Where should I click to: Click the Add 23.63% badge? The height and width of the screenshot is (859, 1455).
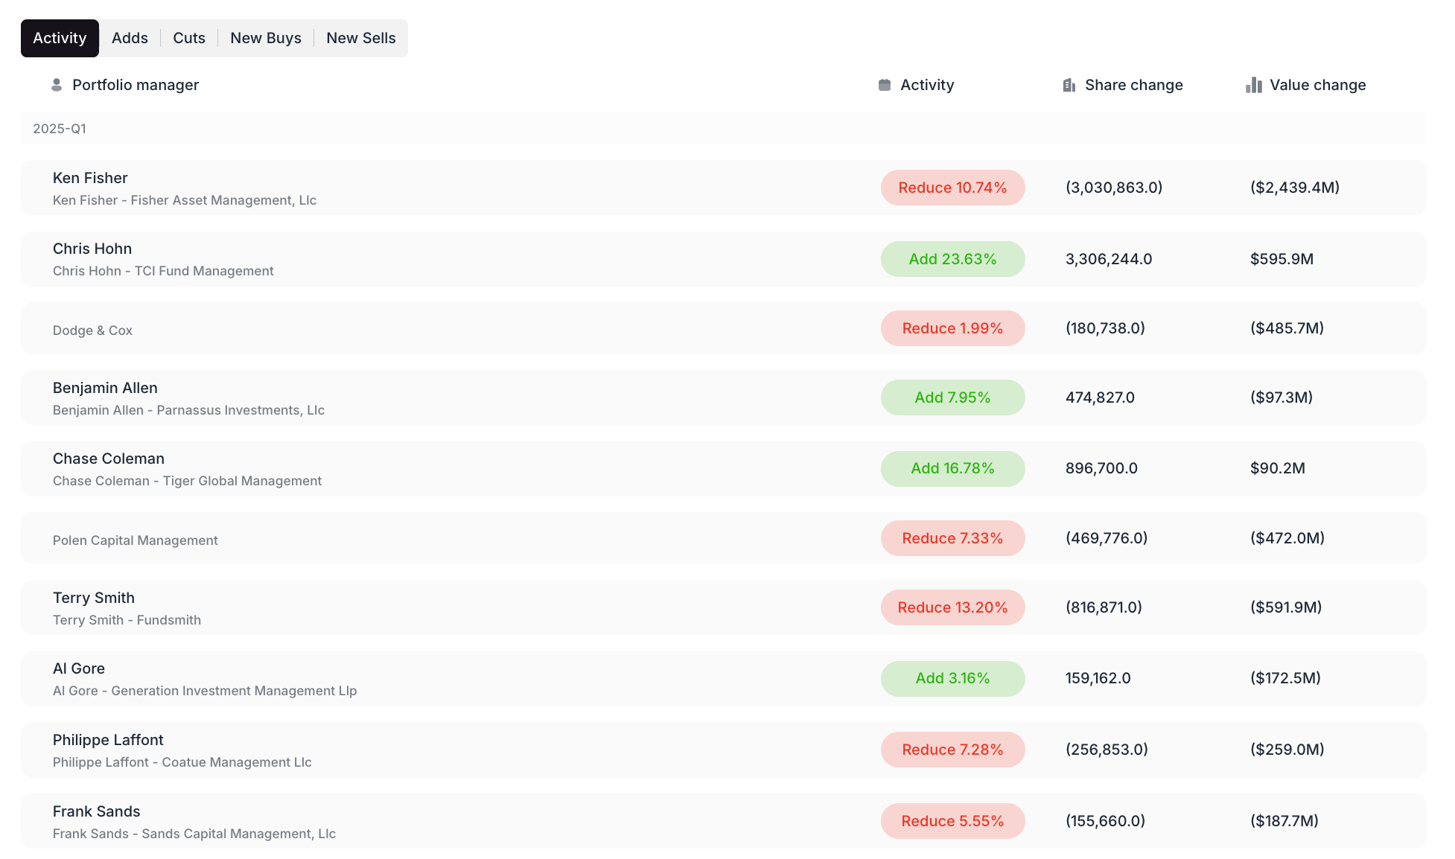coord(952,259)
